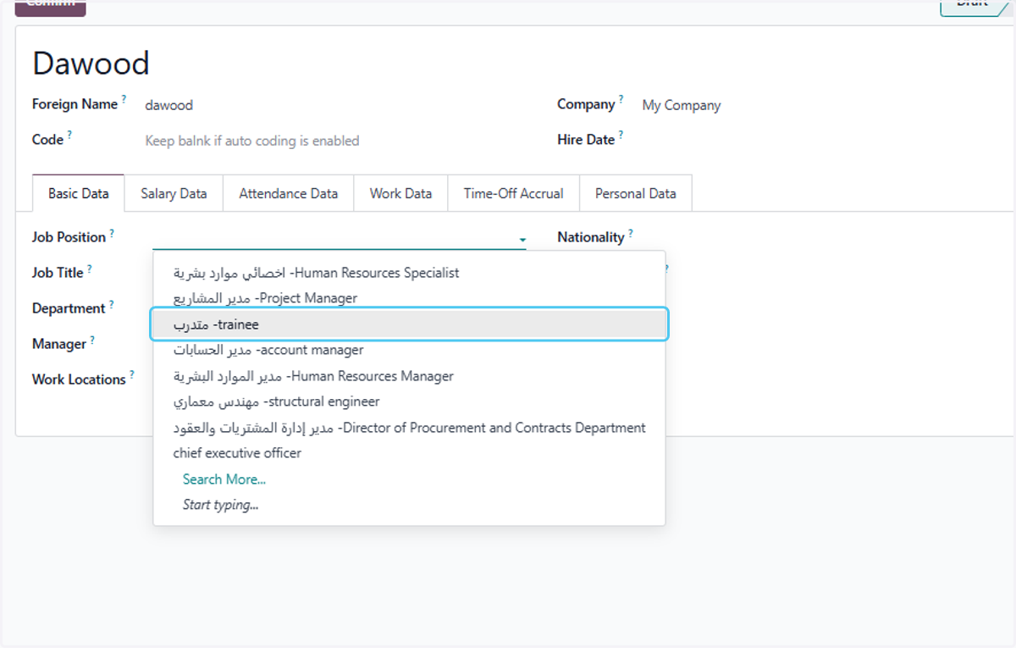Select the account manager option
This screenshot has width=1016, height=648.
click(410, 350)
